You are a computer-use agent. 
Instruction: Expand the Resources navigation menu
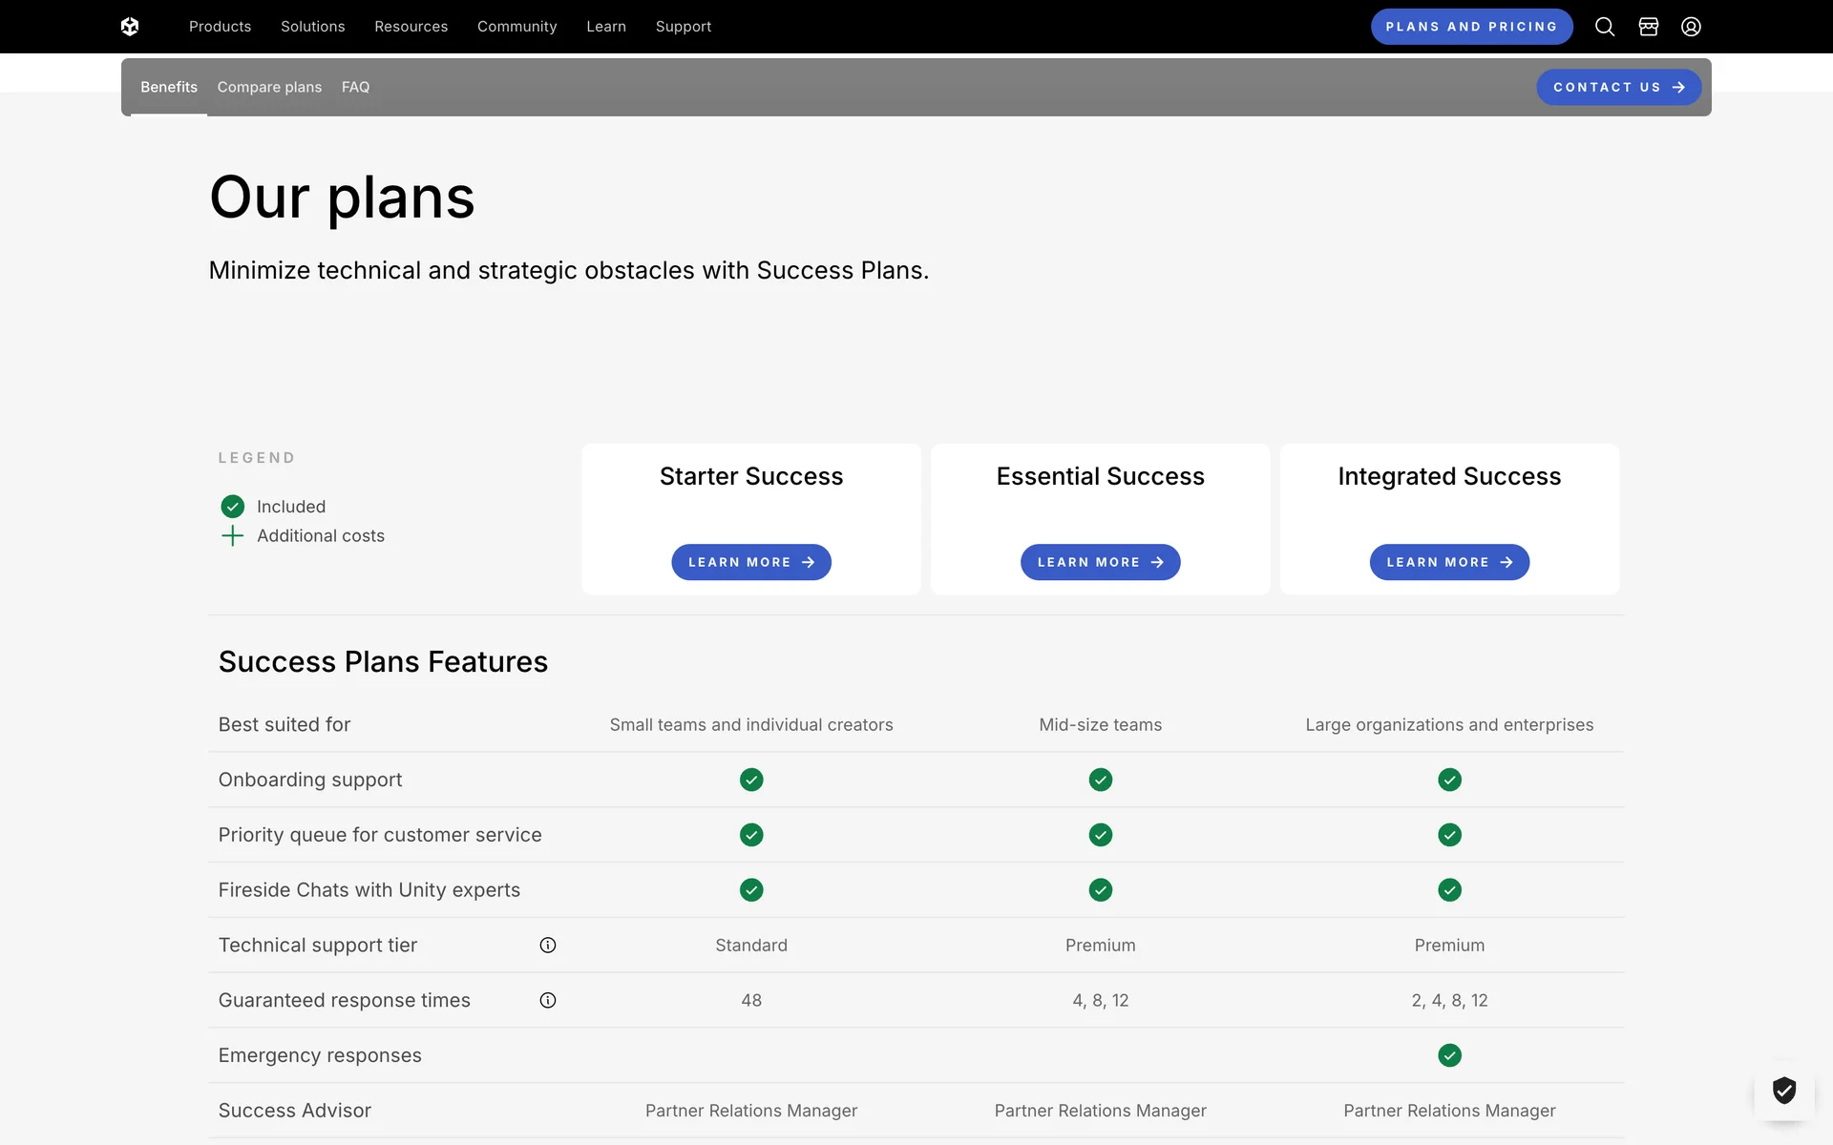[x=411, y=27]
